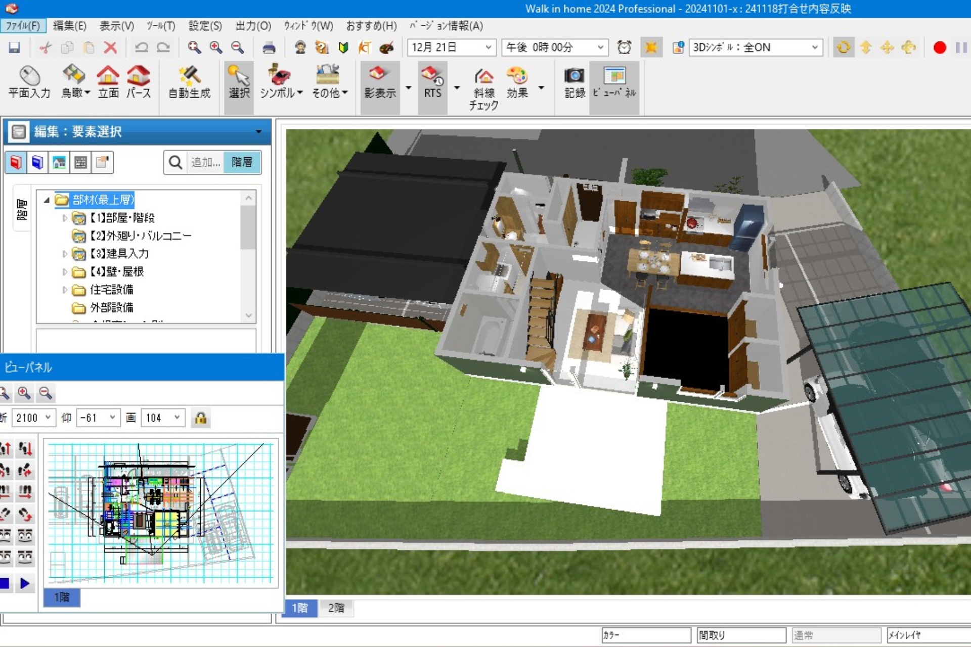The height and width of the screenshot is (647, 971).
Task: Open the 出力(O) menu
Action: click(253, 26)
